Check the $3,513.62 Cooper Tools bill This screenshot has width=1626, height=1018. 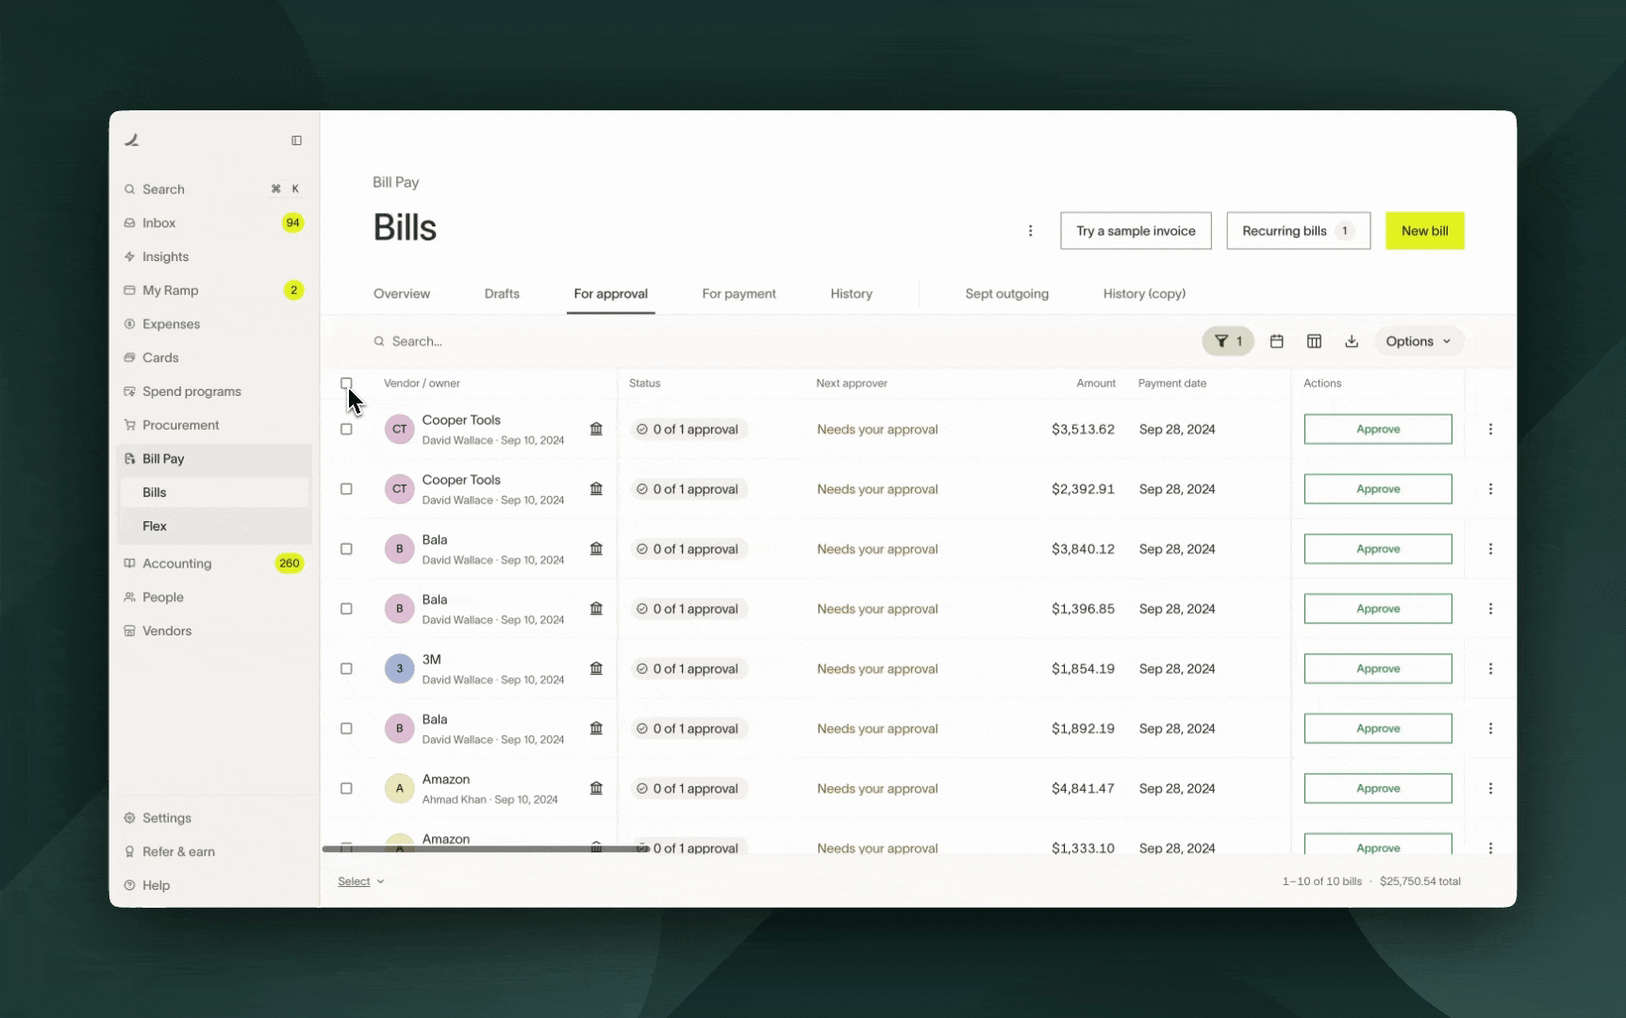tap(346, 429)
